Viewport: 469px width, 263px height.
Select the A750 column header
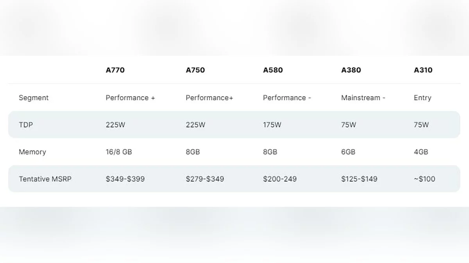point(195,70)
